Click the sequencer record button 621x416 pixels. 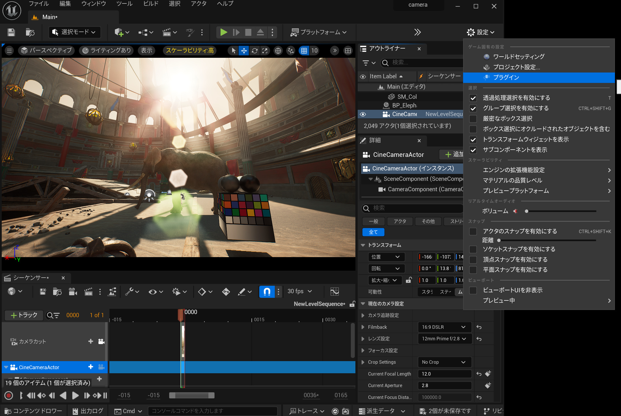[x=9, y=395]
